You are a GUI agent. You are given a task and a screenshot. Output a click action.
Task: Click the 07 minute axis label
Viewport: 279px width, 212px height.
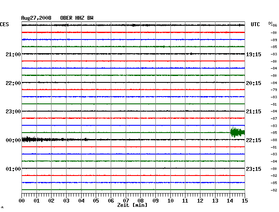126,201
